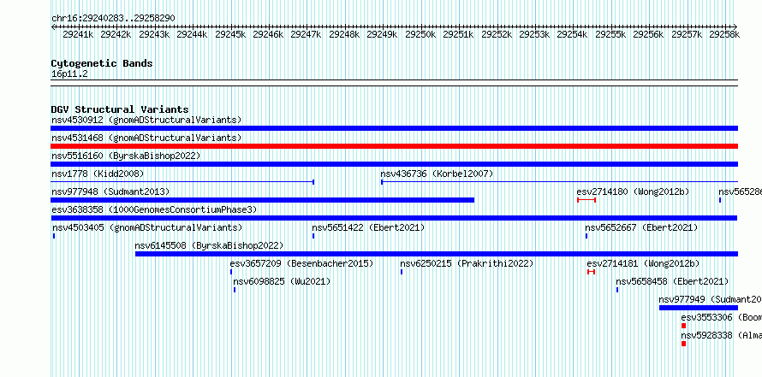Select the red nsv5928338 variant square
The image size is (762, 377).
[x=684, y=344]
